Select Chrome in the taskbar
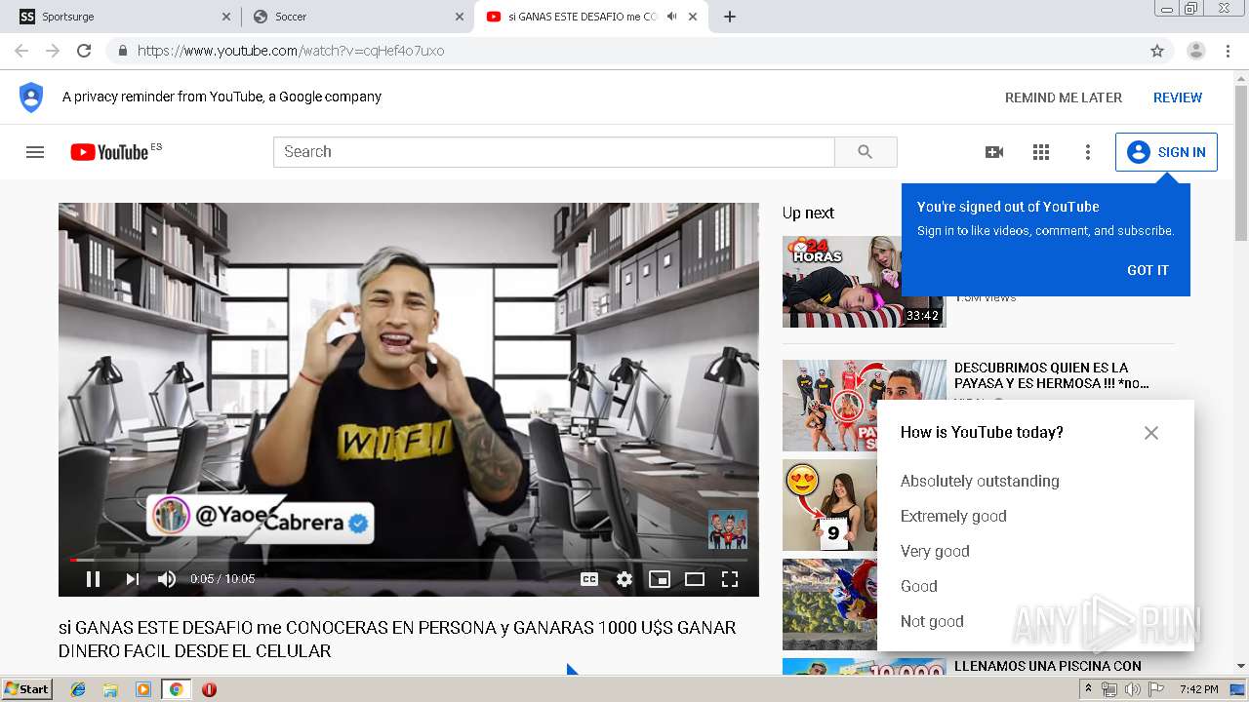 [x=176, y=689]
